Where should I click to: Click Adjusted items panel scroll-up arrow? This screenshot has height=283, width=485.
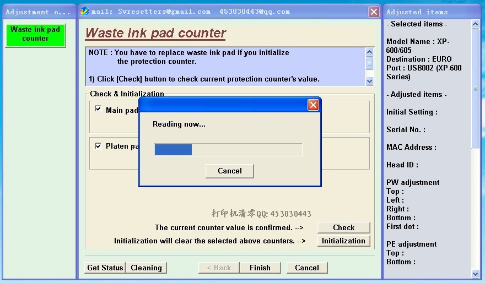[476, 24]
